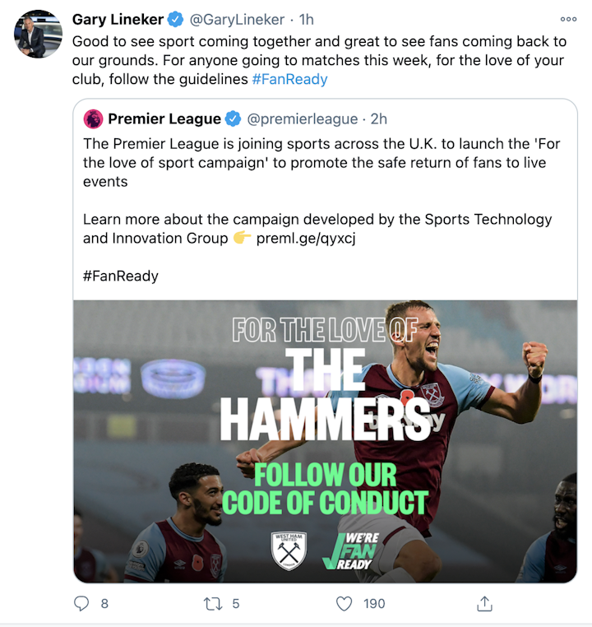The image size is (592, 627).
Task: Click the quoted Premier League tweet text
Action: click(x=321, y=163)
